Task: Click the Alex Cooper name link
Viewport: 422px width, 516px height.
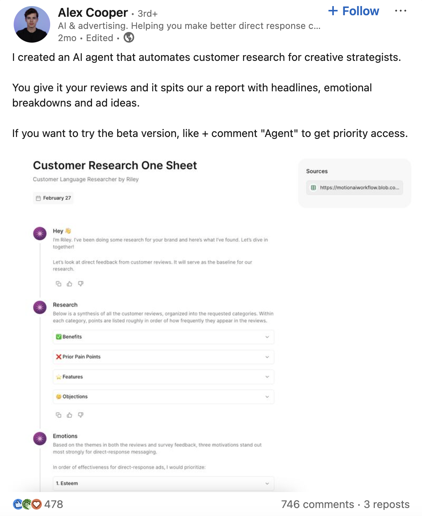Action: tap(93, 13)
